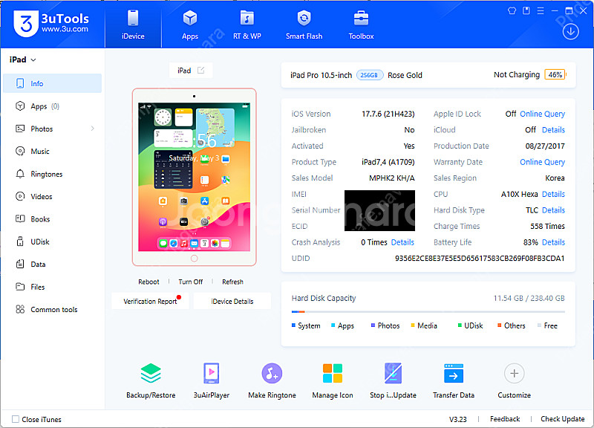Open Books in the sidebar
This screenshot has height=428, width=594.
click(52, 219)
